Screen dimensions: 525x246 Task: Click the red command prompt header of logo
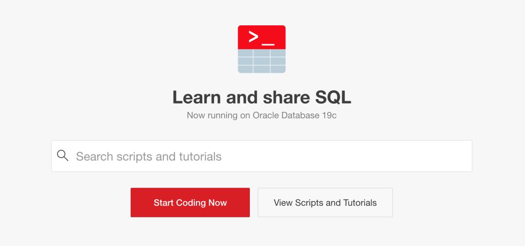pos(262,37)
